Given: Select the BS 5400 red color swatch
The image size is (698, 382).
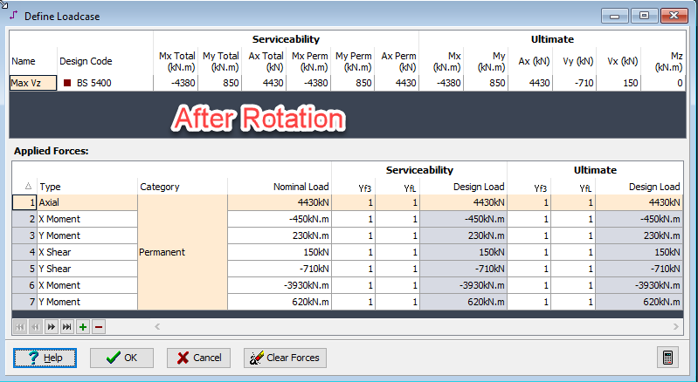Looking at the screenshot, I should coord(67,83).
